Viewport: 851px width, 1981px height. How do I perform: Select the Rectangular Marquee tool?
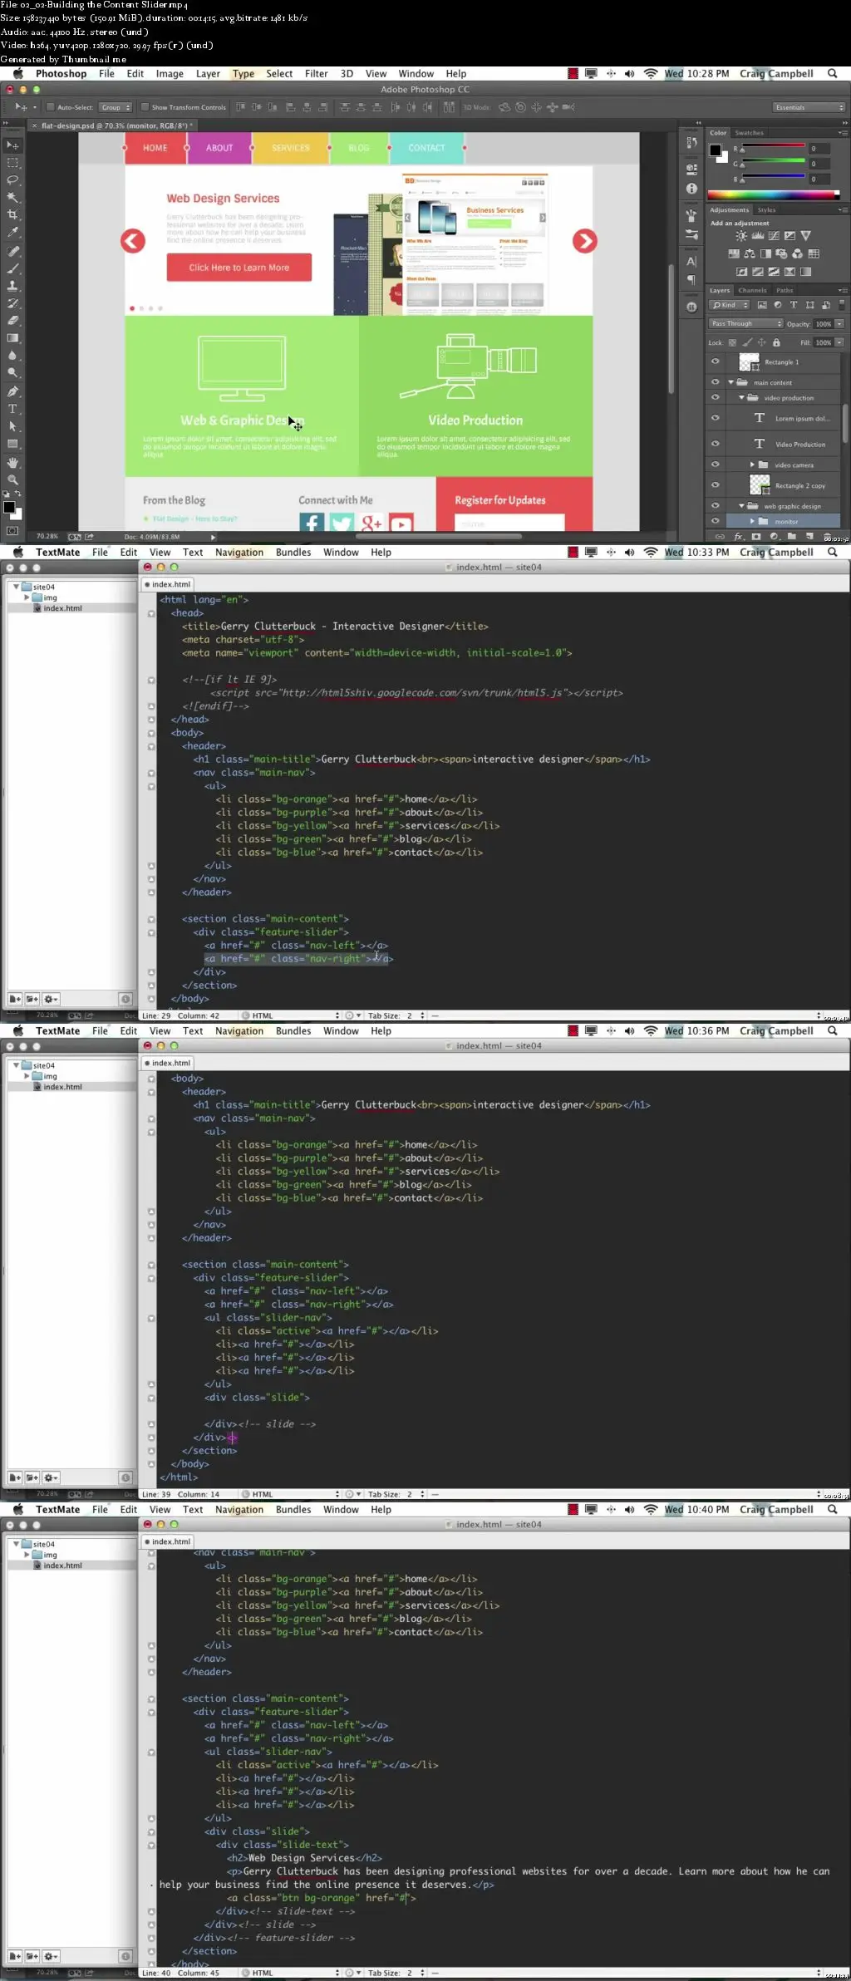(x=12, y=163)
